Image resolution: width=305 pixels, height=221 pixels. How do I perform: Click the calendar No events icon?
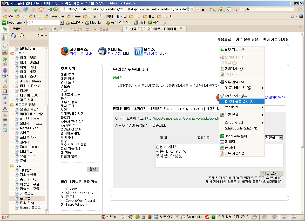[x=183, y=217]
